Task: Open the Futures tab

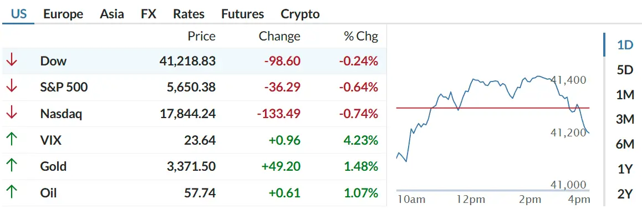Action: point(243,14)
